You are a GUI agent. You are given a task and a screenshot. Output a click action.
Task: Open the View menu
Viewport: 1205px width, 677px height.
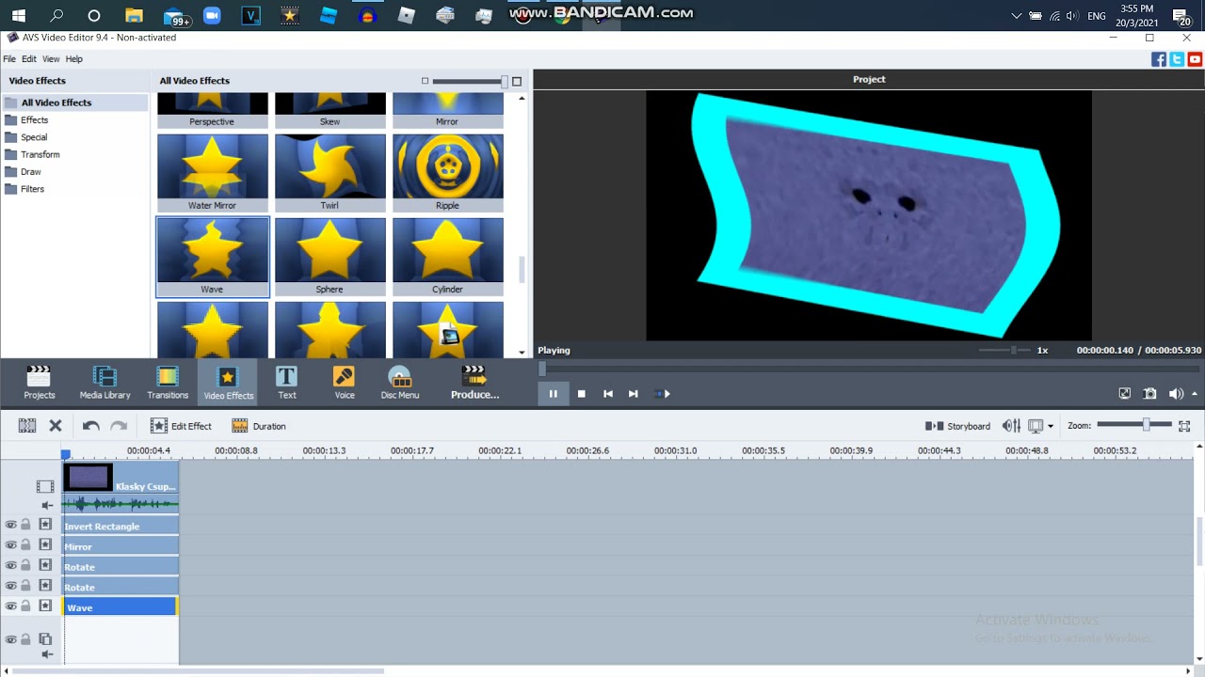pos(51,59)
